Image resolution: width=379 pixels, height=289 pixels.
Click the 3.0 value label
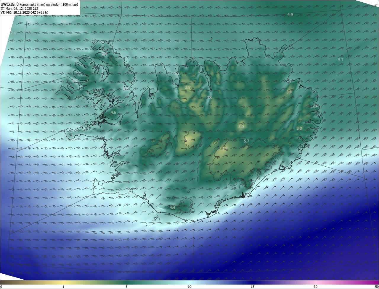coord(241,126)
